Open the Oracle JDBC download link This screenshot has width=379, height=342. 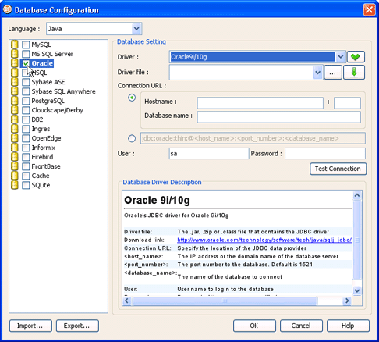click(x=264, y=240)
